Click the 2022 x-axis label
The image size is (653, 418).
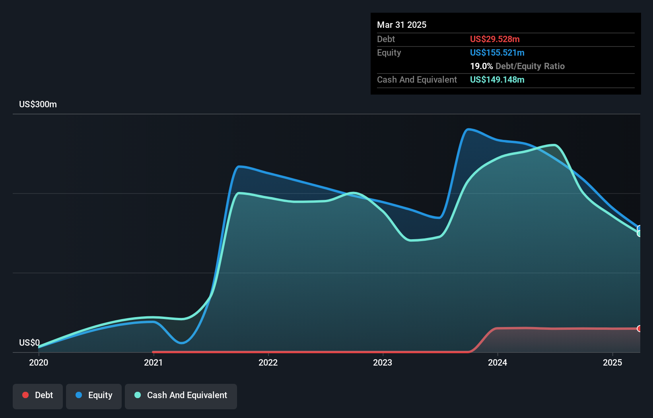pyautogui.click(x=268, y=362)
